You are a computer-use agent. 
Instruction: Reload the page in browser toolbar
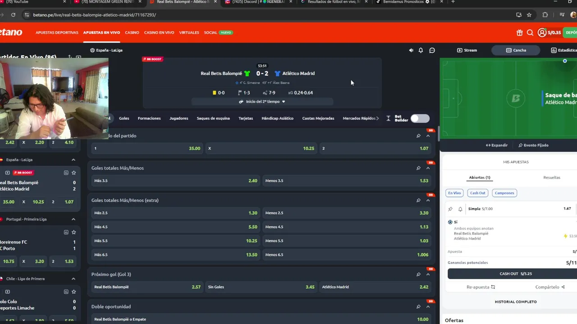pyautogui.click(x=13, y=15)
